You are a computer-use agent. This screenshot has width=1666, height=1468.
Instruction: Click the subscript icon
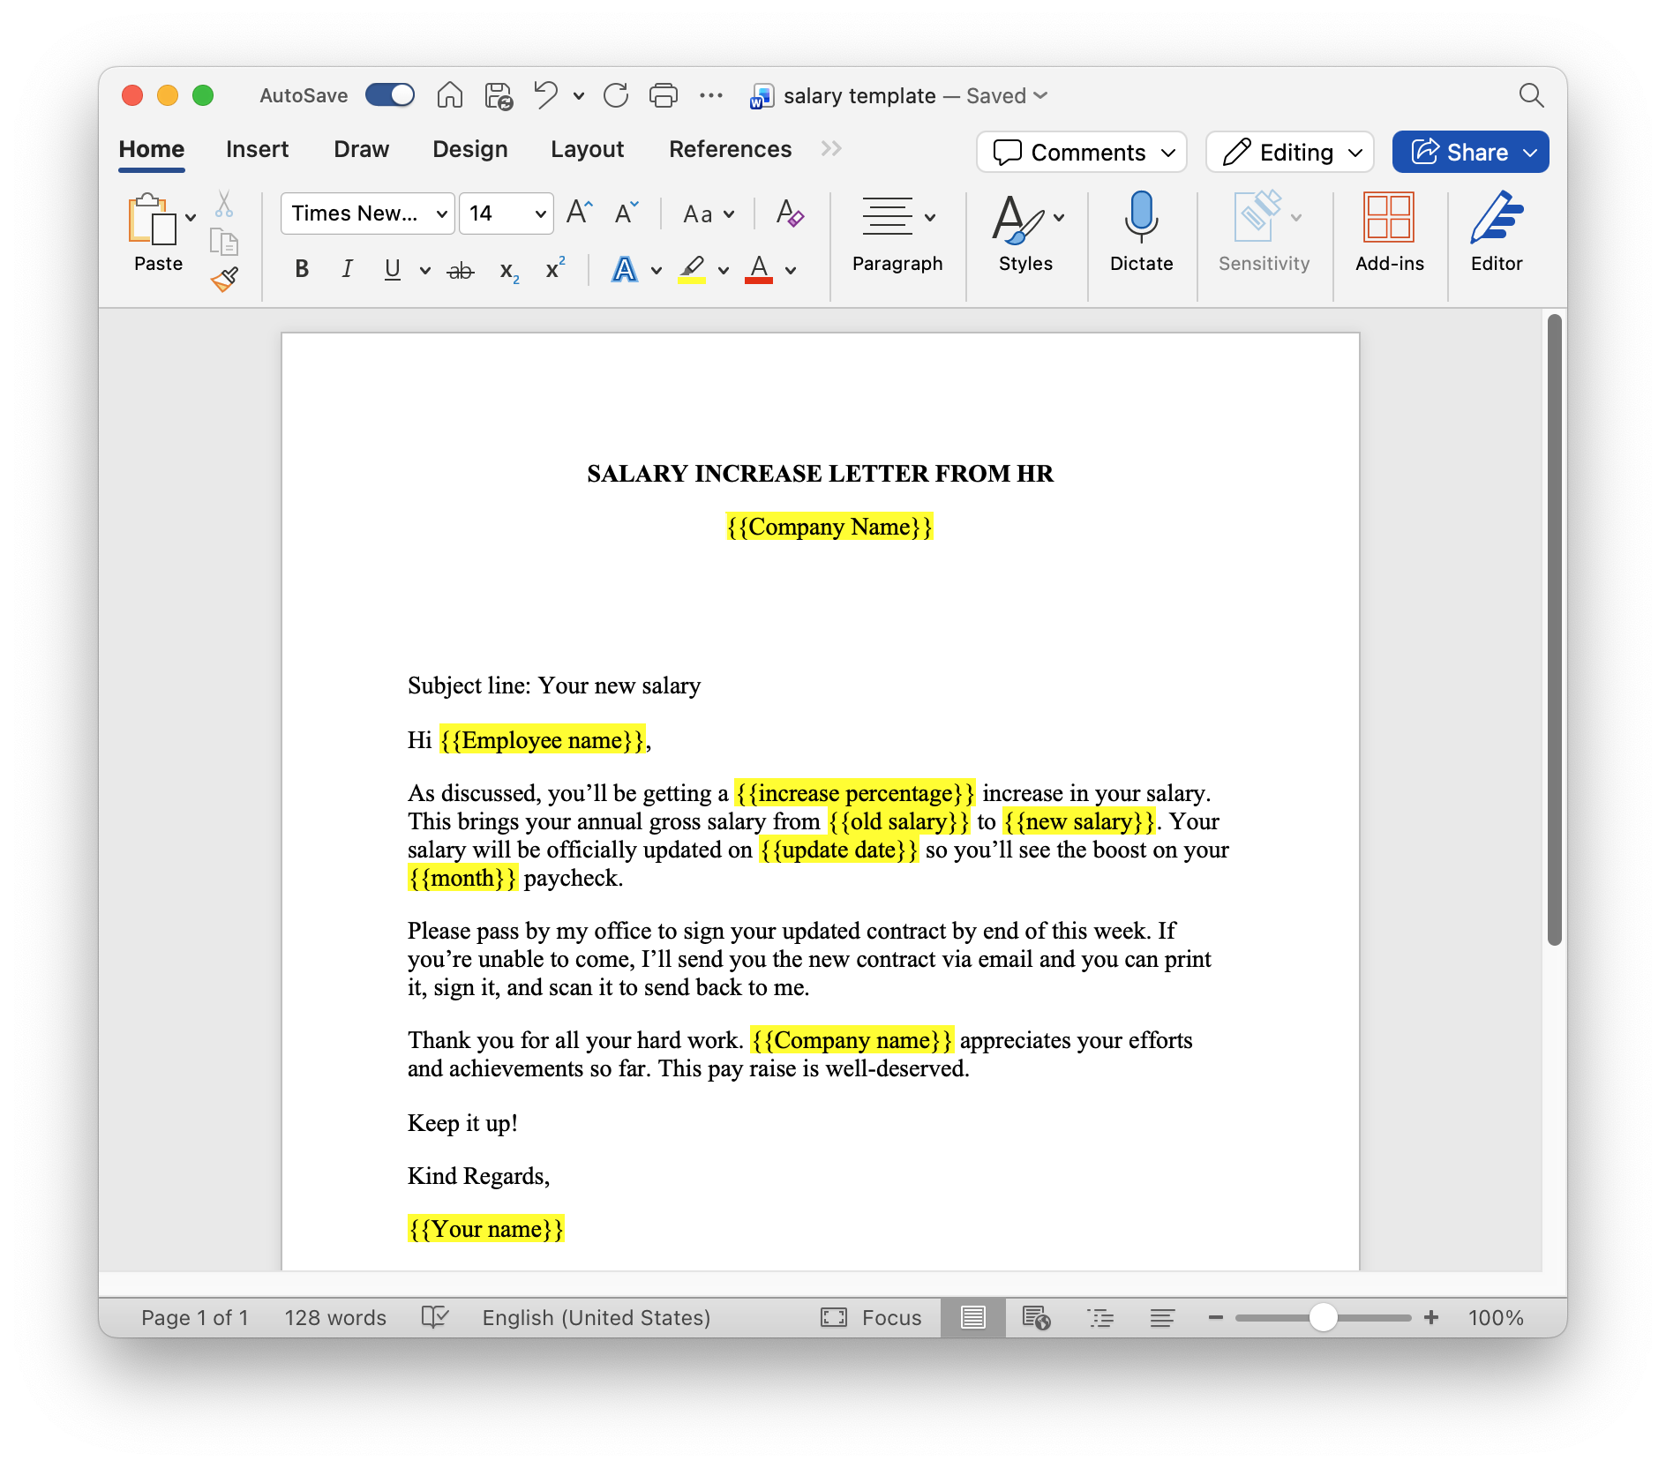point(506,271)
